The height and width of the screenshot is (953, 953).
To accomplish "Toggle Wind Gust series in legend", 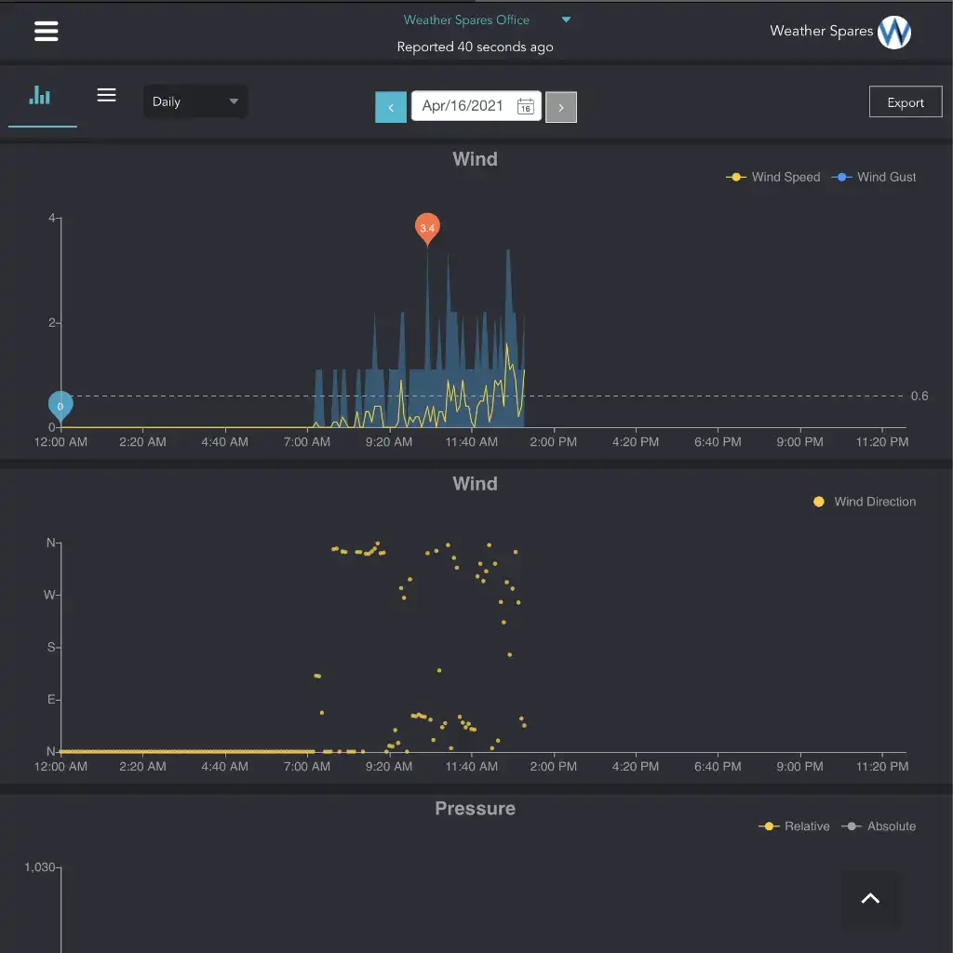I will coord(877,177).
